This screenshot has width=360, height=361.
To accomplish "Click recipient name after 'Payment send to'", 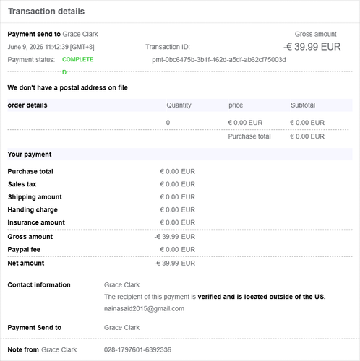I will click(x=80, y=34).
